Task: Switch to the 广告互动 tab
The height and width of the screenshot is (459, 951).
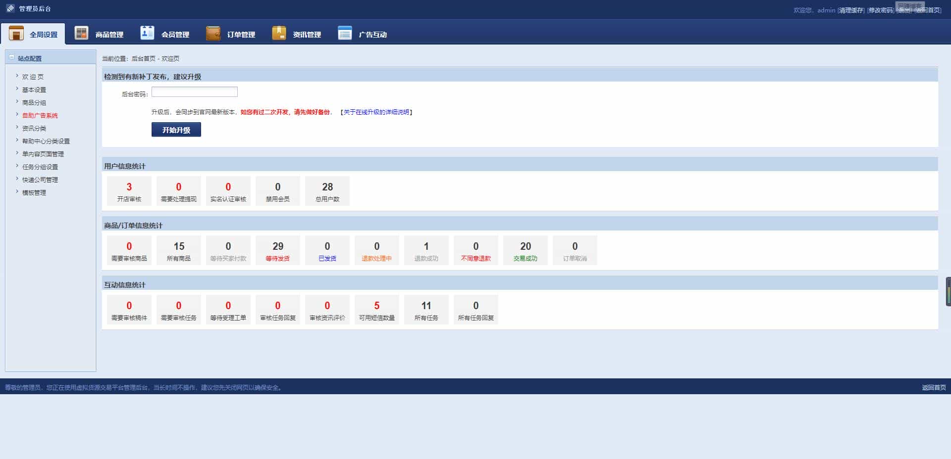Action: [362, 34]
